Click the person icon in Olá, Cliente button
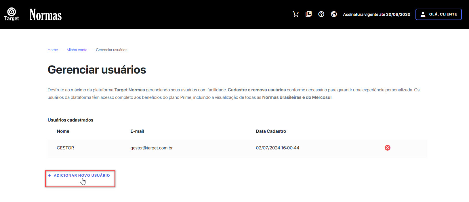The image size is (469, 202). tap(423, 14)
